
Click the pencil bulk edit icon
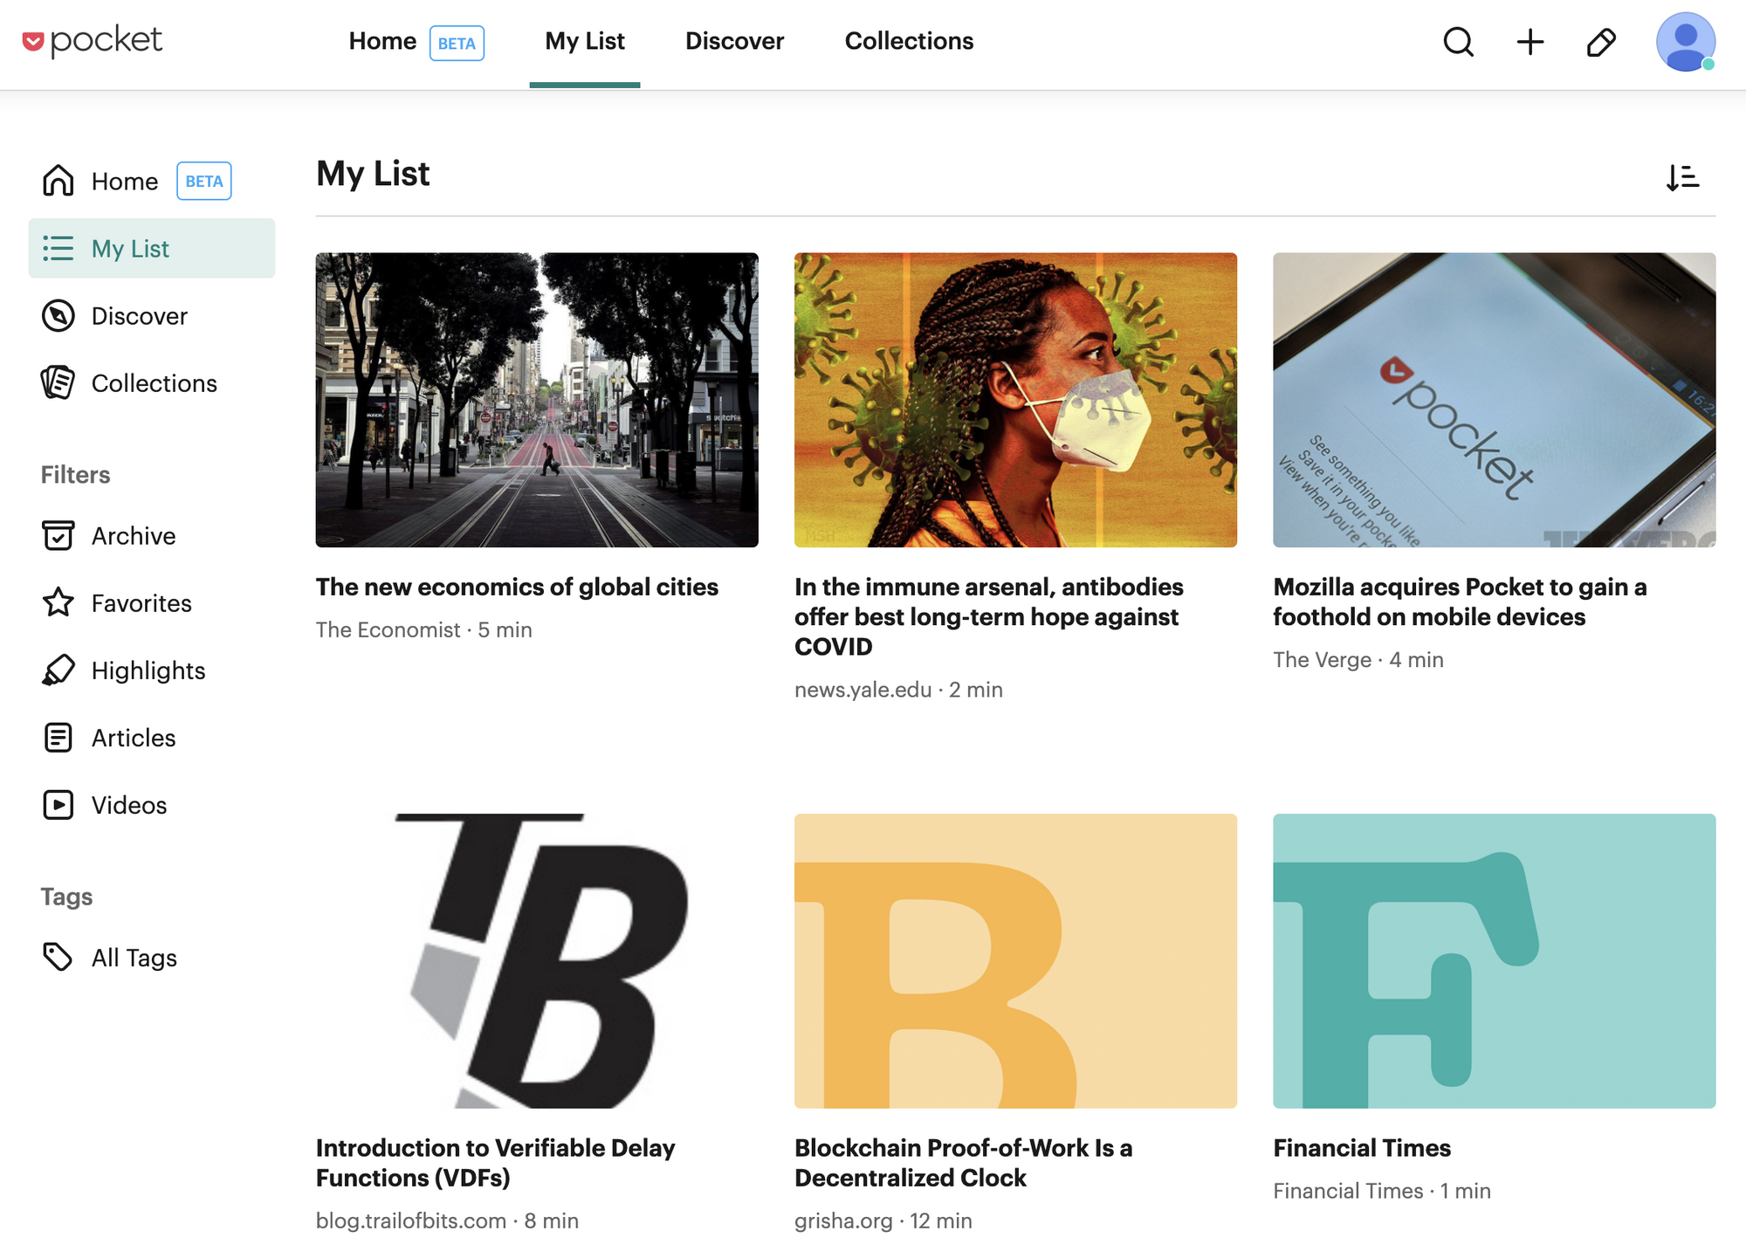point(1601,42)
